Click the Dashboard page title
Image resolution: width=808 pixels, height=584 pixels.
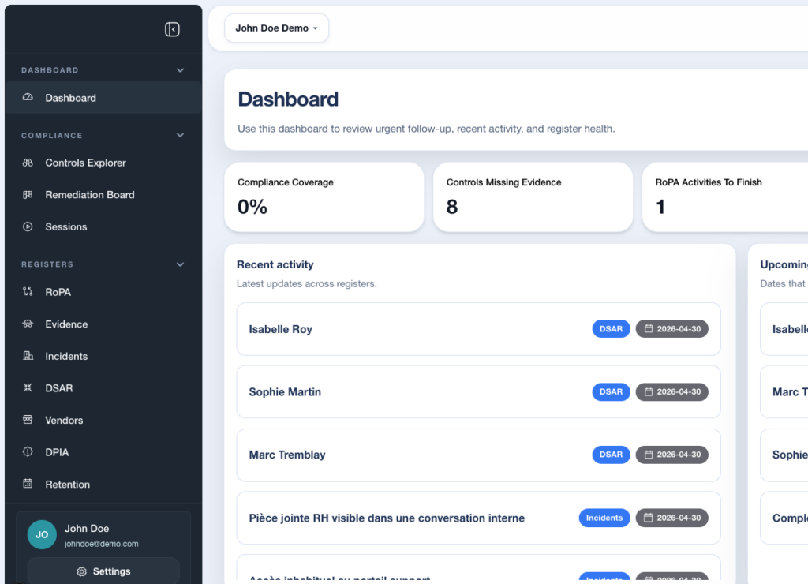[288, 99]
